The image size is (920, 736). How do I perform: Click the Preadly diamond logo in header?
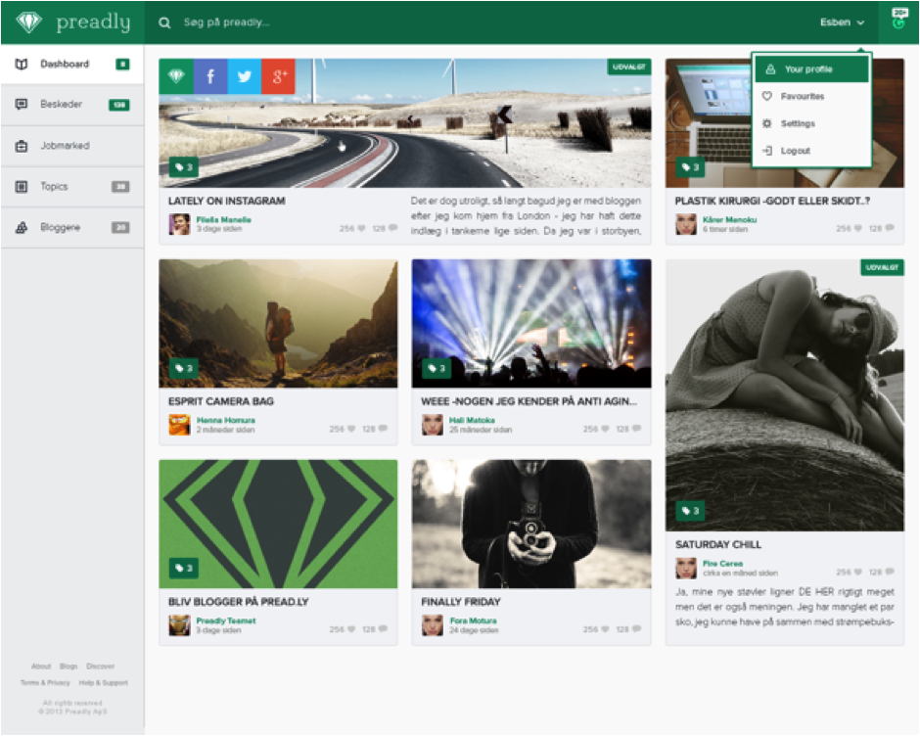pos(29,22)
